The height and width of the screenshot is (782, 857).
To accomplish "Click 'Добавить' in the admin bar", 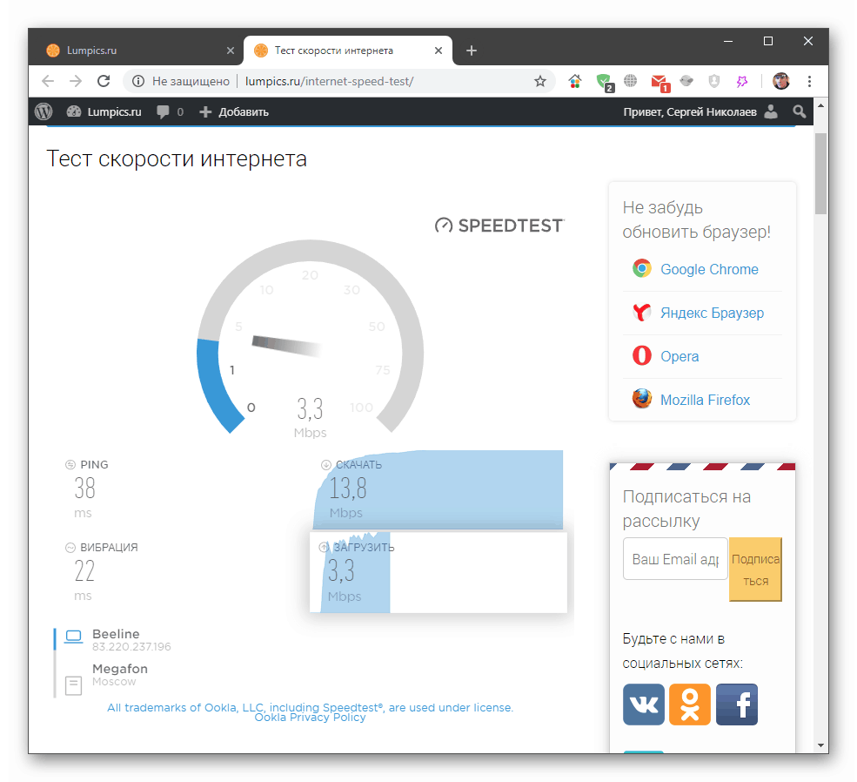I will [x=234, y=112].
